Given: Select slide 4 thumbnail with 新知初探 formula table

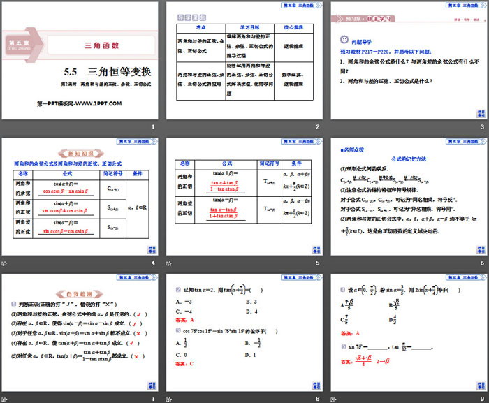Looking at the screenshot, I should [x=80, y=197].
